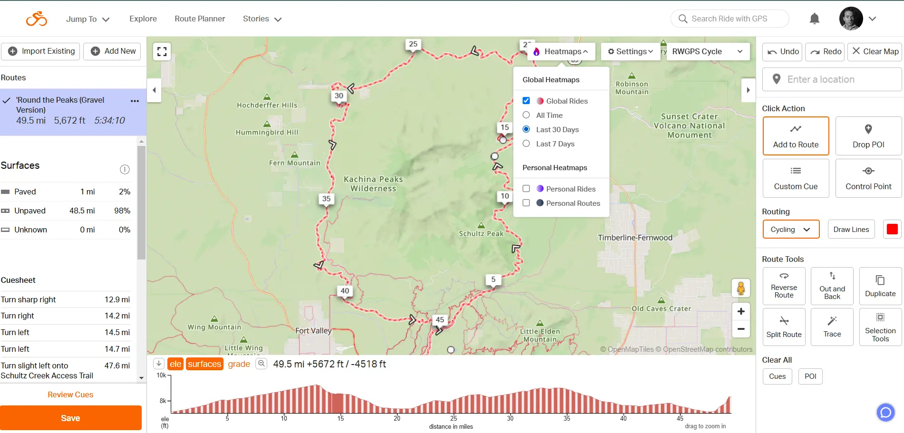Switch to the grade elevation view

pyautogui.click(x=239, y=364)
